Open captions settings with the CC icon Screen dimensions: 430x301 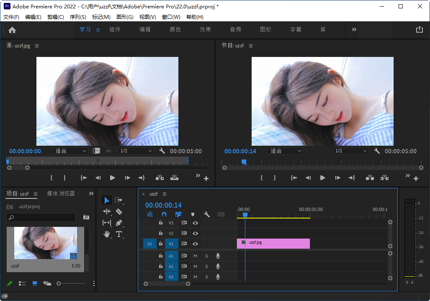(x=221, y=214)
